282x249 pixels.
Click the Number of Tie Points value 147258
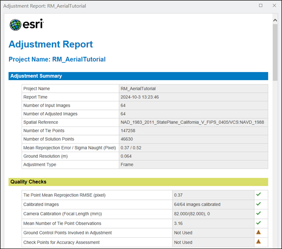click(128, 131)
